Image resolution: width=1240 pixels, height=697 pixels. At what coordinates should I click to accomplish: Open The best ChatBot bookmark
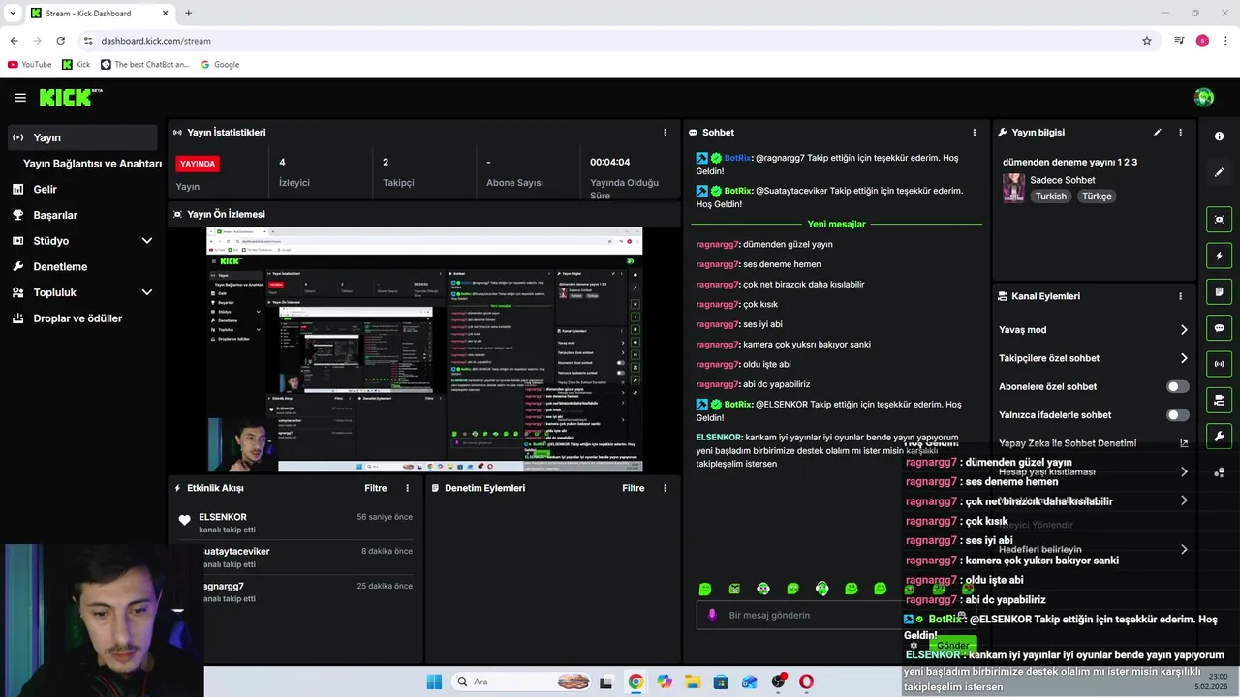145,65
